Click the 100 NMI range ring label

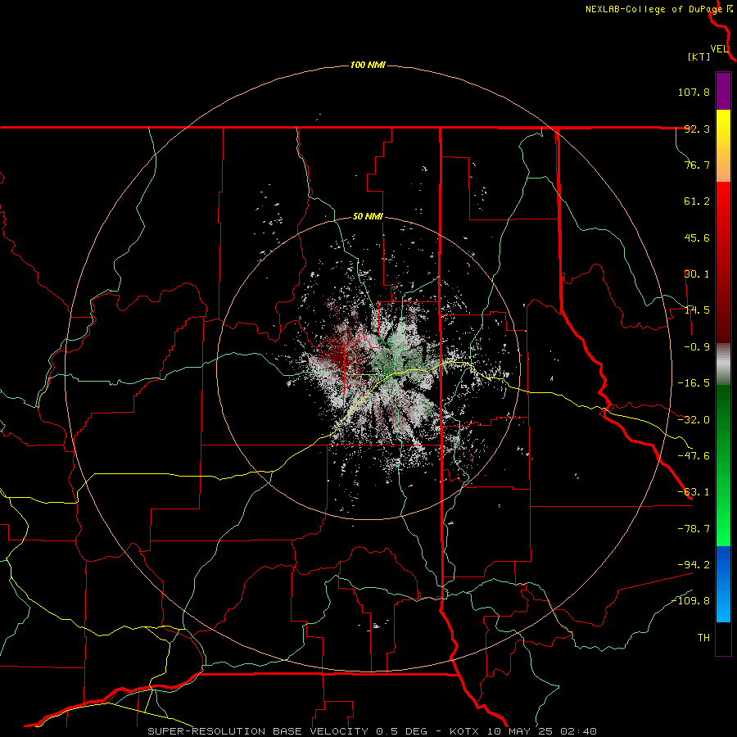point(368,65)
